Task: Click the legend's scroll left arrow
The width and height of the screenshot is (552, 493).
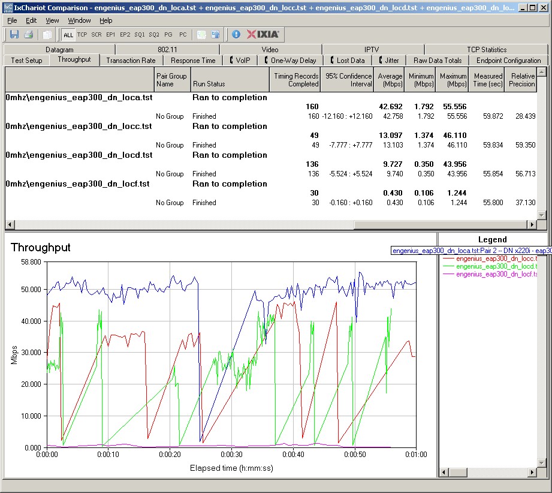Action: 444,472
